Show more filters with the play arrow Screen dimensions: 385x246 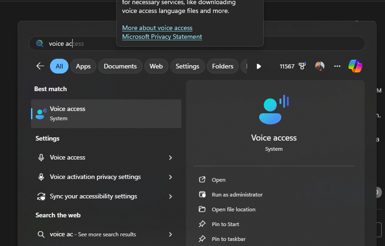[x=259, y=67]
